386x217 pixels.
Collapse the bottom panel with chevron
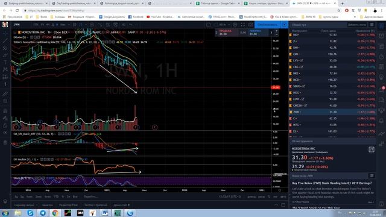(276, 205)
